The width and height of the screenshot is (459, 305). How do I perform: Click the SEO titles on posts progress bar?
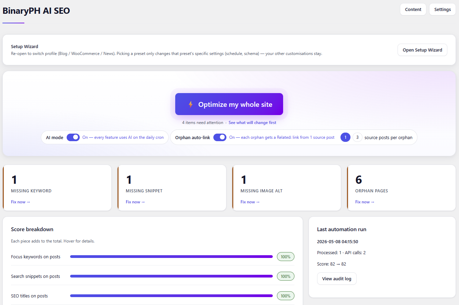tap(171, 296)
